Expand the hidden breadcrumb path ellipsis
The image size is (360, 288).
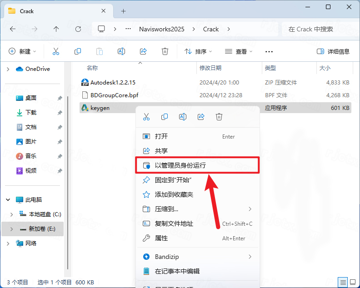(x=128, y=29)
